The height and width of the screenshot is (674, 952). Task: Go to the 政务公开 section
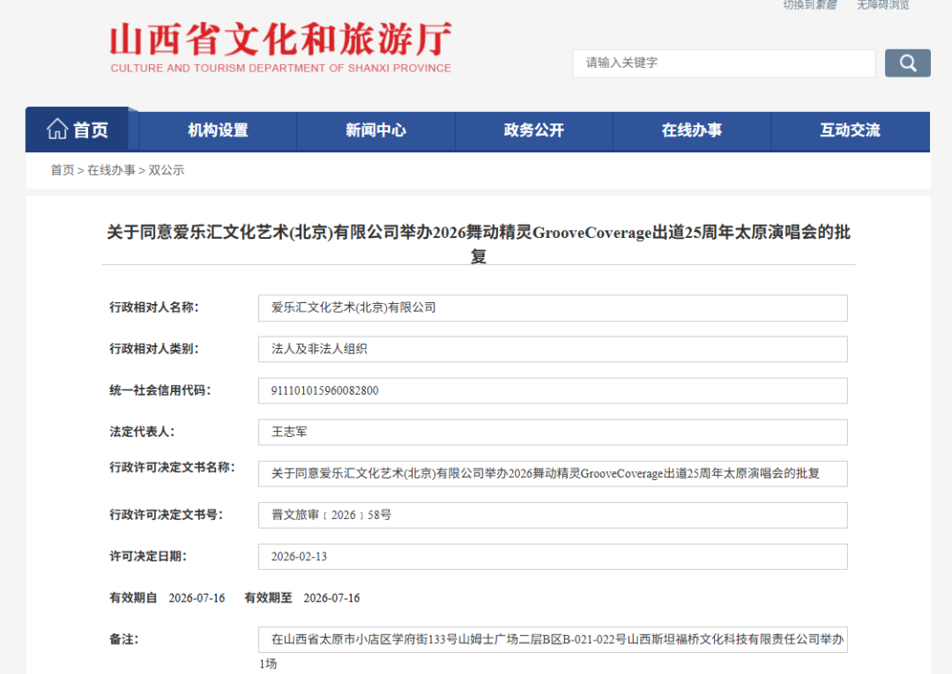tap(533, 130)
